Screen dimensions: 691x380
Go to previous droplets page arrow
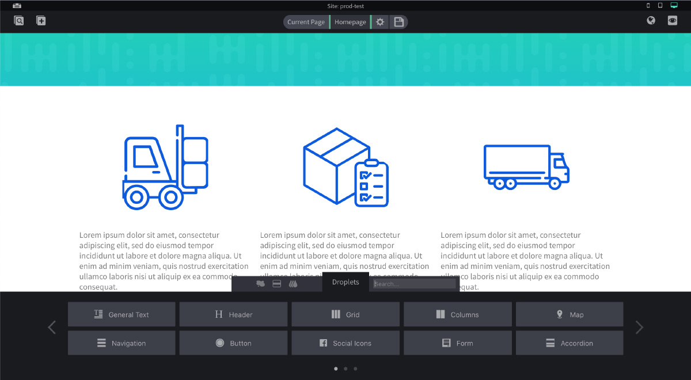52,328
